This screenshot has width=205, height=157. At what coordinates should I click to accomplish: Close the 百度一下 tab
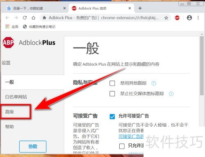pos(64,8)
